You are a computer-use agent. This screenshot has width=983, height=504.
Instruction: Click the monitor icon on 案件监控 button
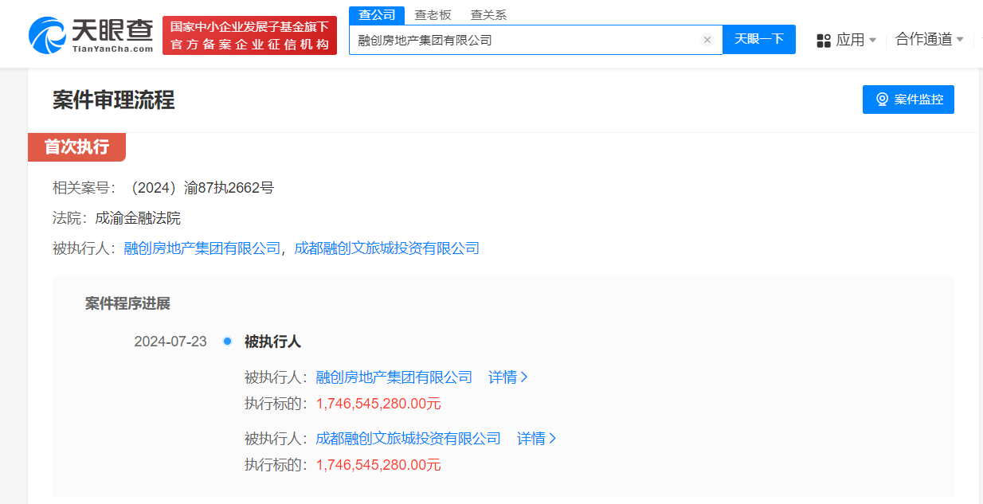[x=880, y=99]
